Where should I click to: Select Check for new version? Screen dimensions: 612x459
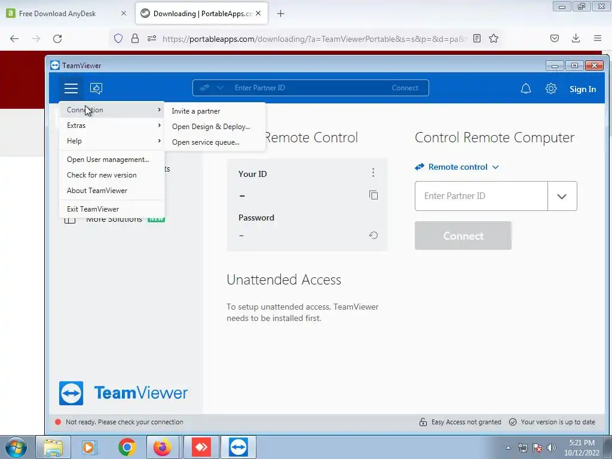click(112, 175)
